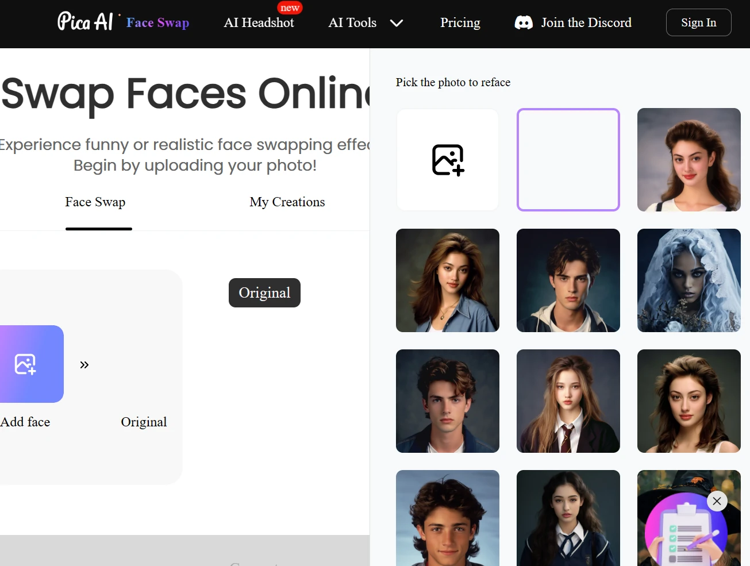The image size is (750, 566).
Task: Click the Pica AI logo
Action: tap(85, 22)
